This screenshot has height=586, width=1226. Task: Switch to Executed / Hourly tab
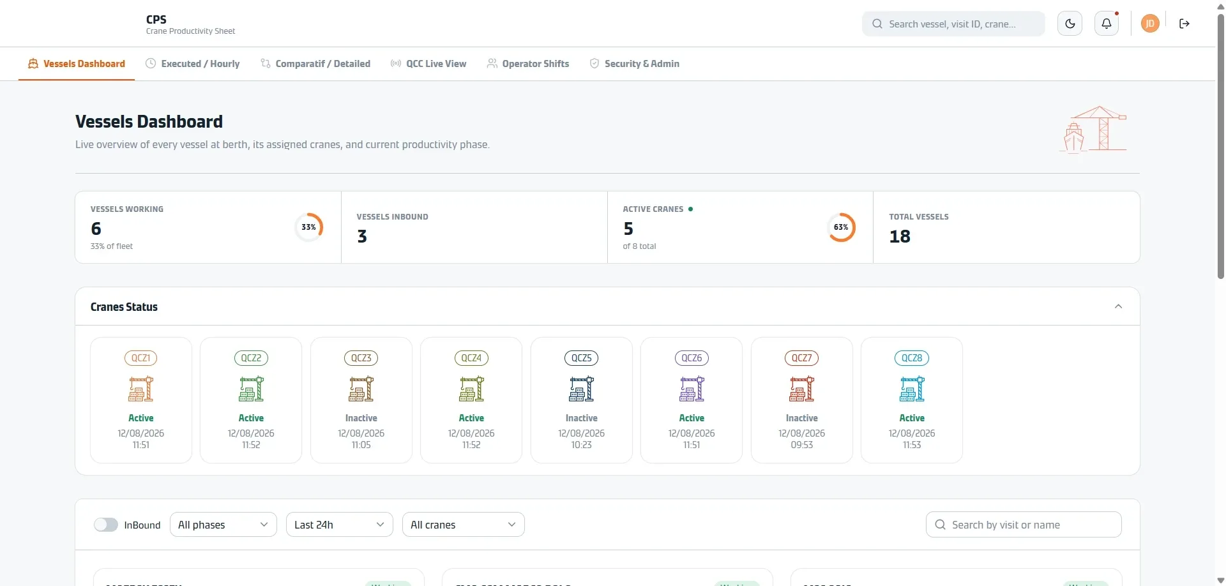coord(193,64)
